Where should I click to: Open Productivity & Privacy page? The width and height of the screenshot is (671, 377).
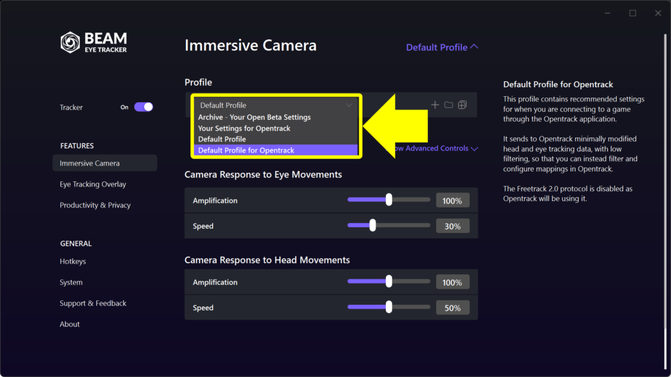pyautogui.click(x=95, y=205)
